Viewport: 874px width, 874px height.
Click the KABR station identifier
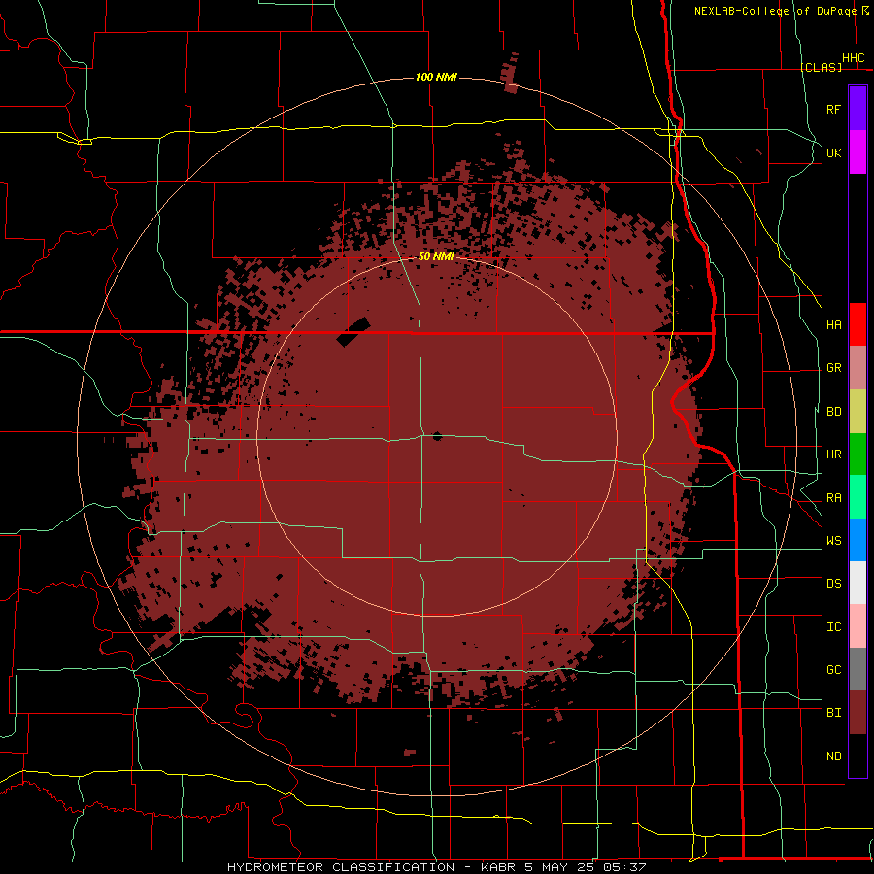tap(499, 867)
